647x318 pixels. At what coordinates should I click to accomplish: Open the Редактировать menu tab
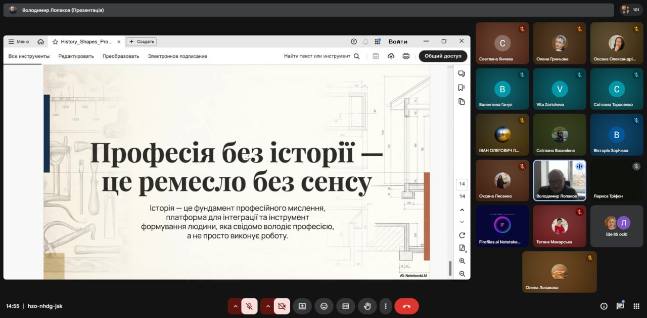point(76,56)
